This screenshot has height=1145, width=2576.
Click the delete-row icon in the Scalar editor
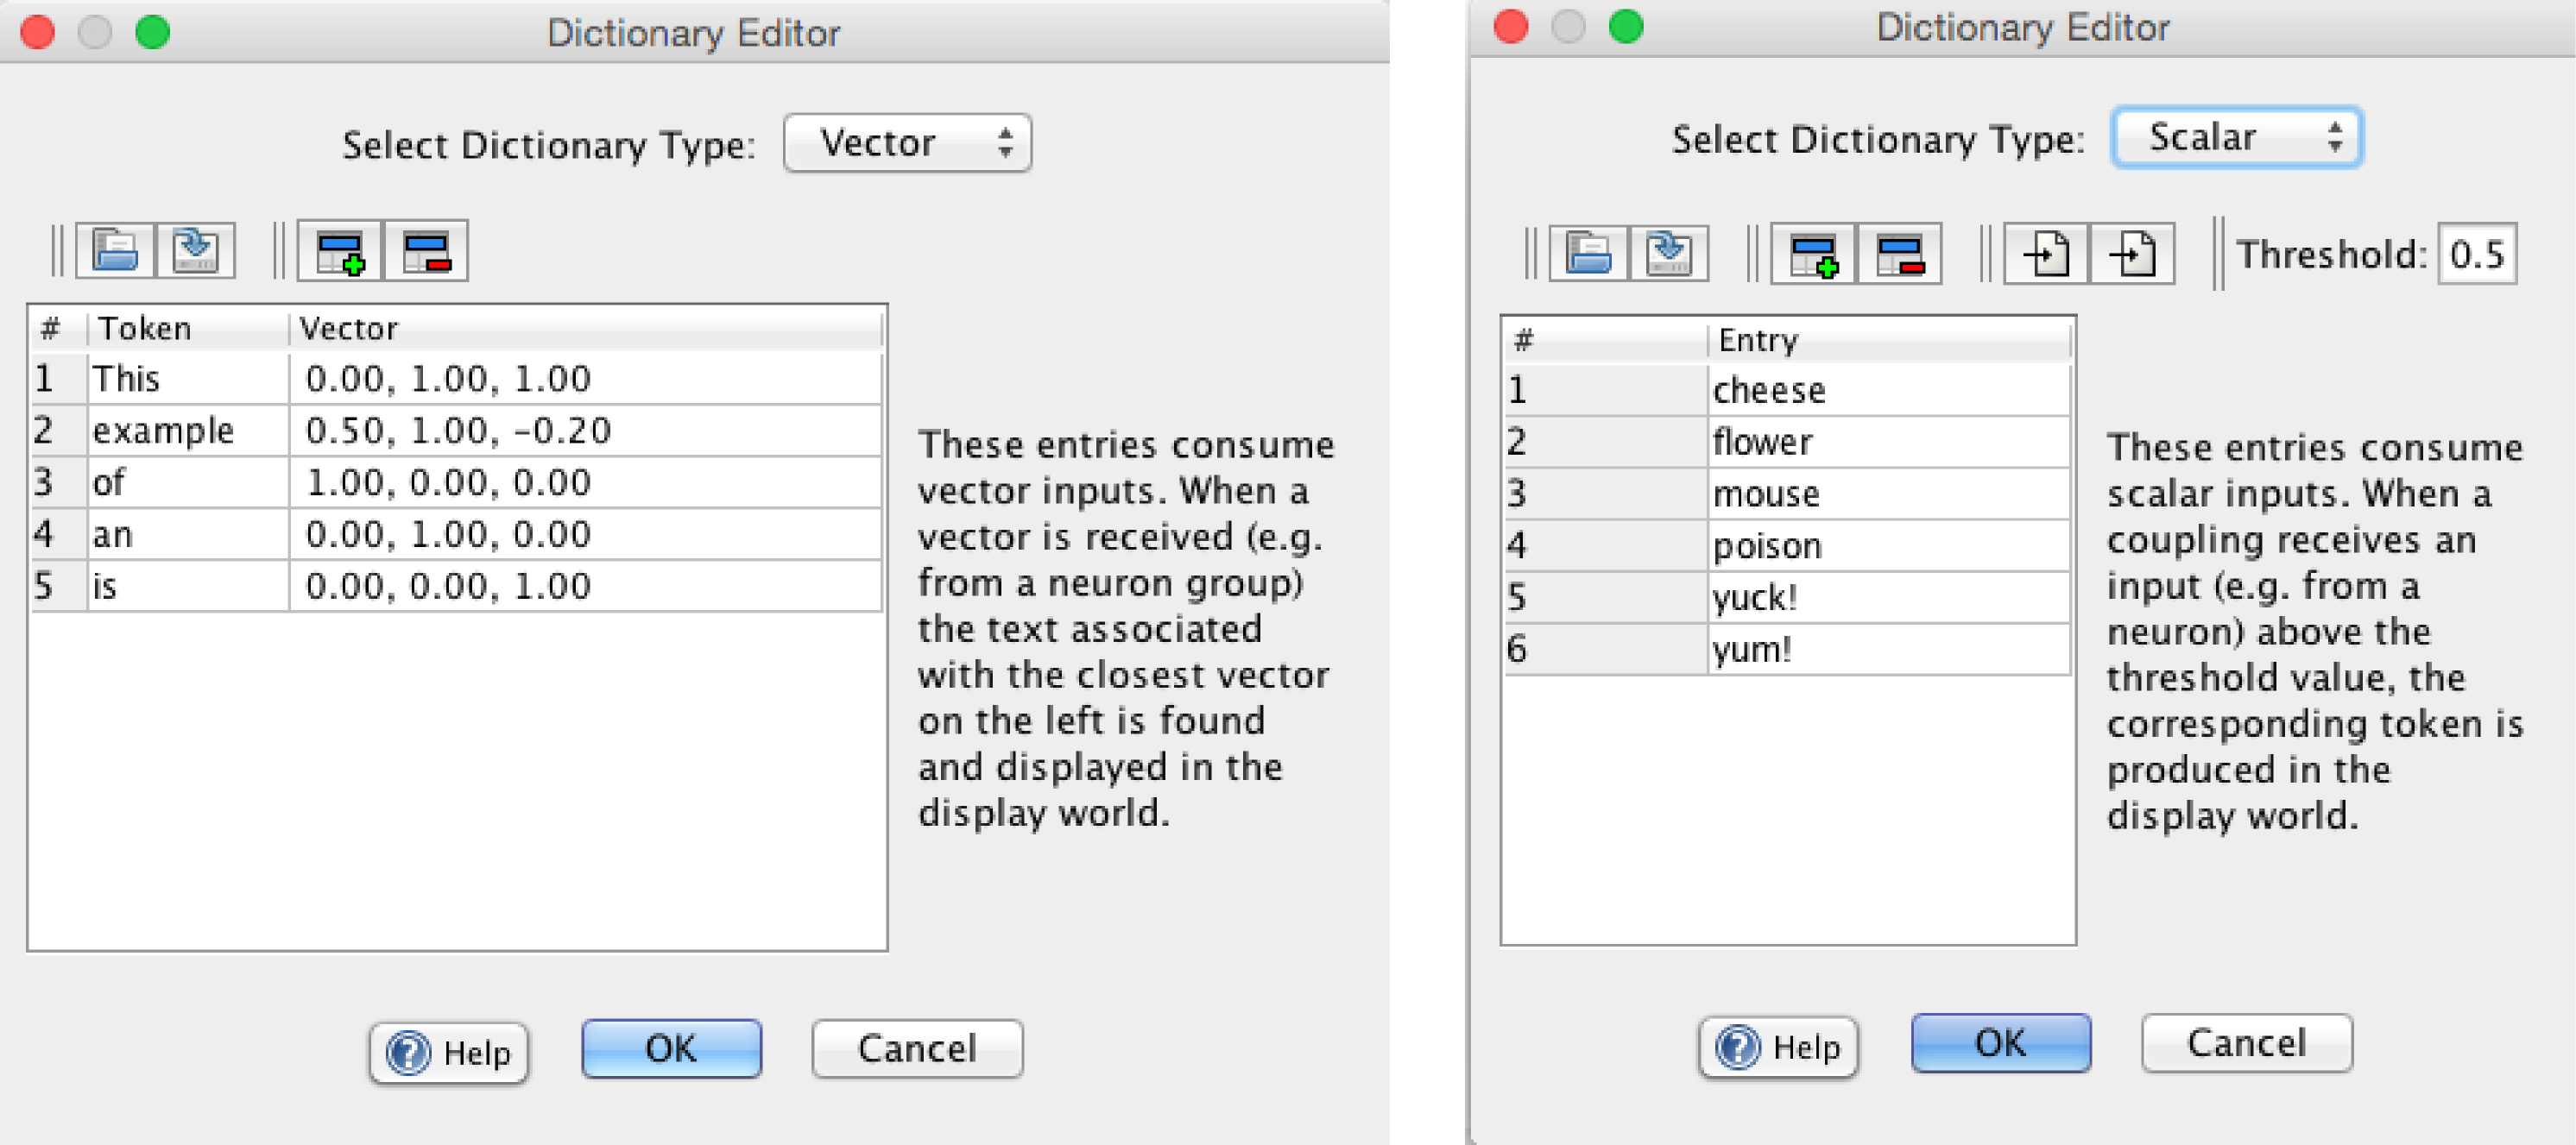[1899, 255]
